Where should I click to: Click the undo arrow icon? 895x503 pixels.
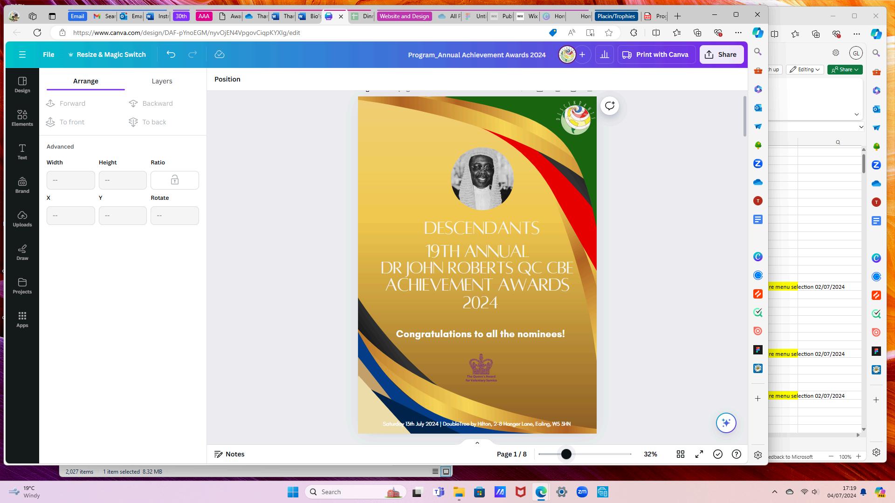(x=171, y=54)
